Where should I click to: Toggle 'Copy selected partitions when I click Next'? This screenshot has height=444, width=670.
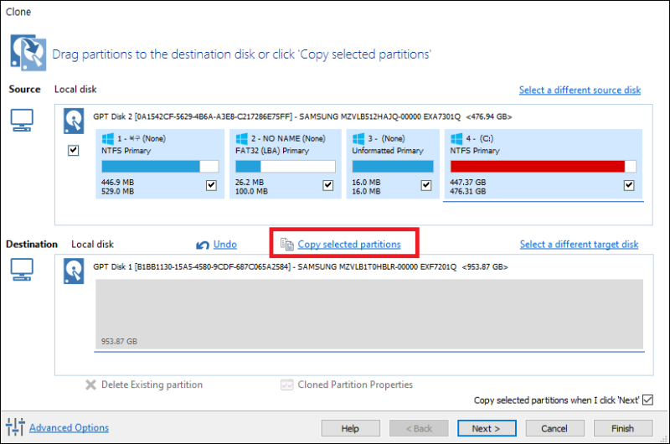click(x=647, y=400)
